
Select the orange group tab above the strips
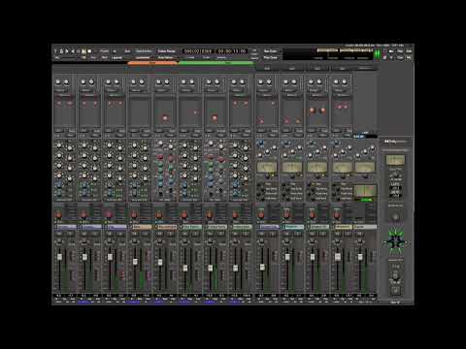pyautogui.click(x=152, y=63)
